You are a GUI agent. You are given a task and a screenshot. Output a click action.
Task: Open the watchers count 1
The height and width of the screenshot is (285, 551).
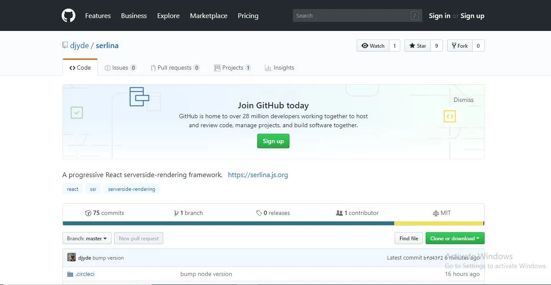[x=395, y=46]
